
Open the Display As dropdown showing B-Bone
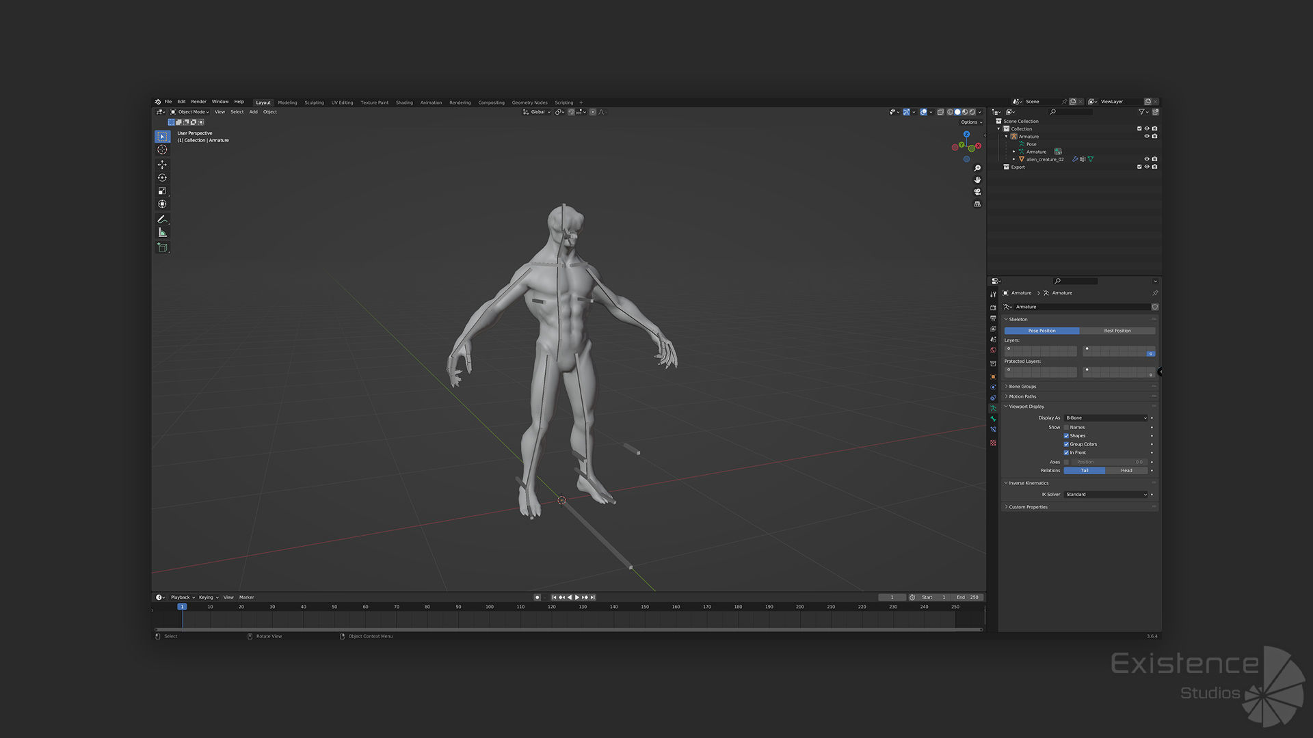[1106, 418]
